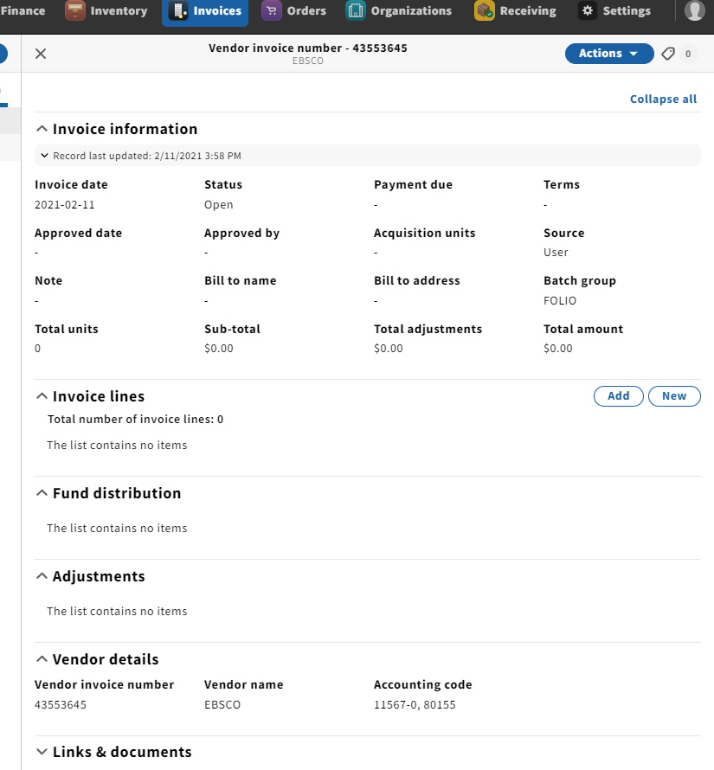Viewport: 714px width, 770px height.
Task: Click the tags icon beside Actions
Action: [x=668, y=54]
